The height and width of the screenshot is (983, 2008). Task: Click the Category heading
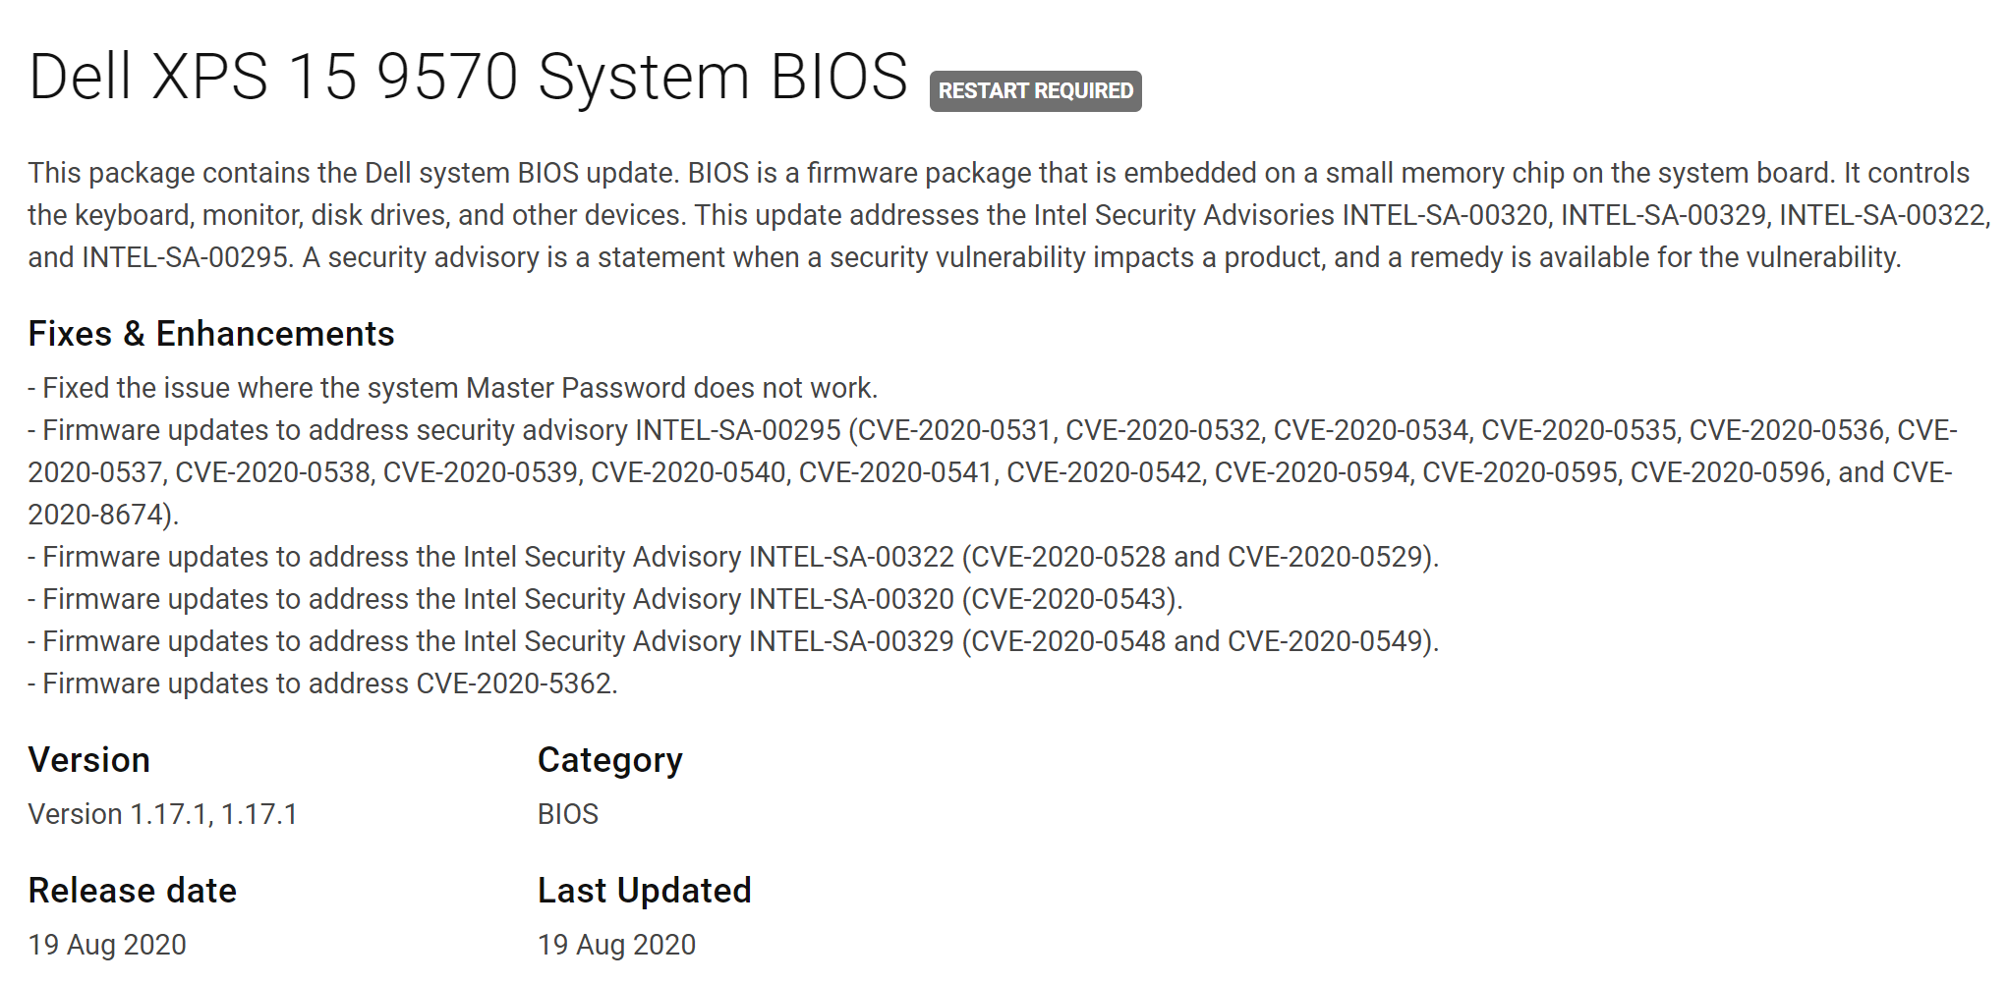tap(609, 760)
